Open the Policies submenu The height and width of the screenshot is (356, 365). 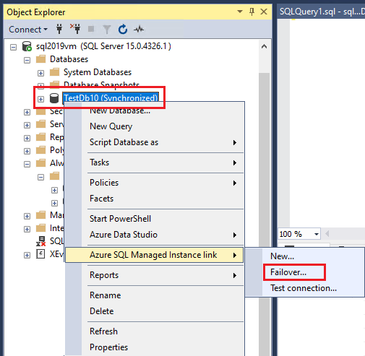(154, 183)
